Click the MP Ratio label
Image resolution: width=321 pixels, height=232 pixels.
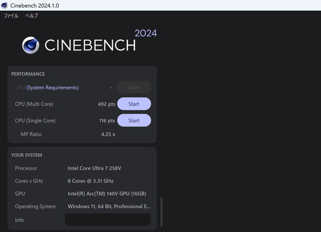pyautogui.click(x=31, y=134)
